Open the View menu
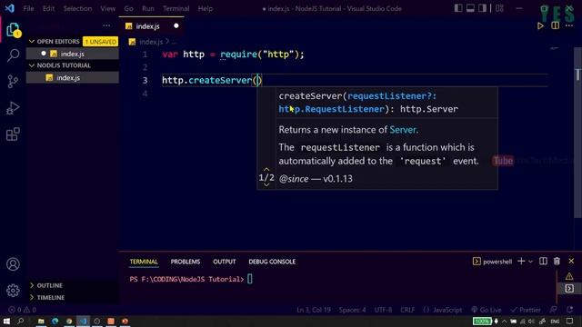This screenshot has width=582, height=327. (107, 8)
